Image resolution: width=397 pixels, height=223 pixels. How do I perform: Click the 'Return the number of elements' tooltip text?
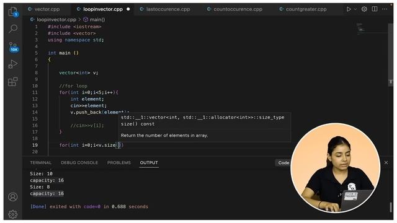pyautogui.click(x=164, y=136)
